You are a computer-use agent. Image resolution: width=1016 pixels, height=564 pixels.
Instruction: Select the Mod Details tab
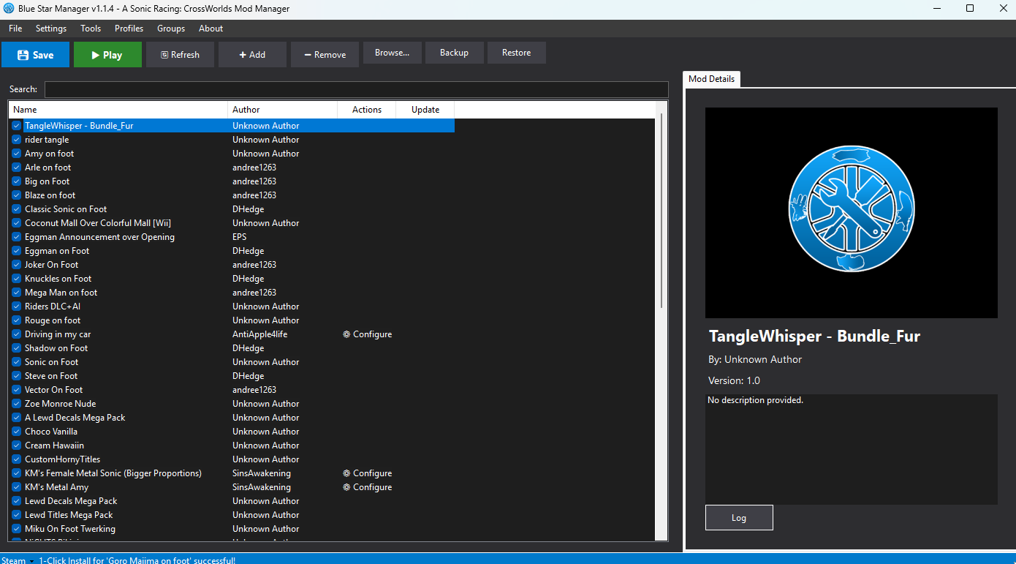click(x=711, y=79)
